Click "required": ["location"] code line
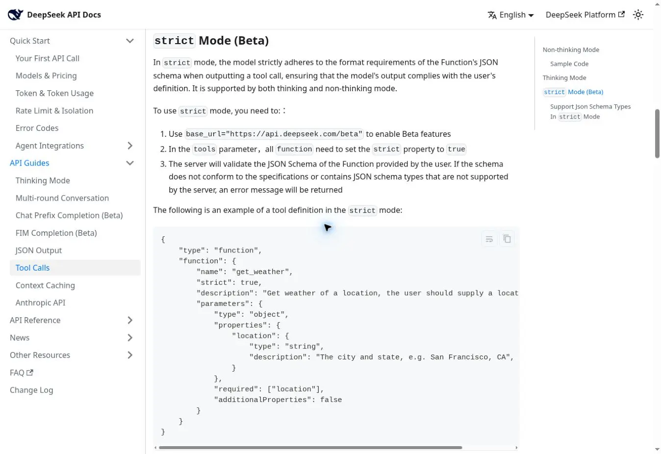Viewport: 661px width, 454px height. [x=269, y=389]
